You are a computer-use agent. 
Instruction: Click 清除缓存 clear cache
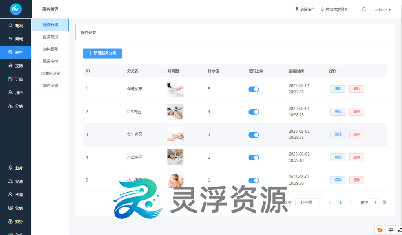[x=305, y=9]
